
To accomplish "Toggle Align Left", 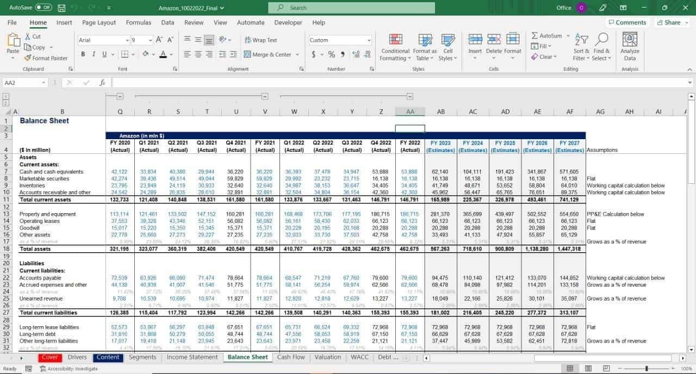I will (187, 54).
